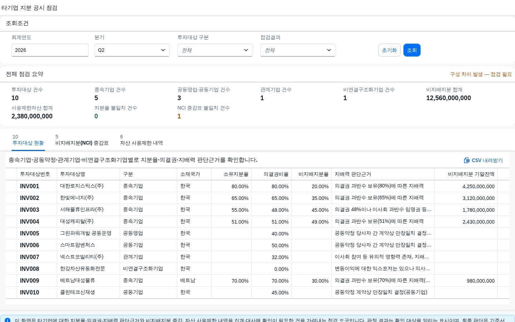This screenshot has height=322, width=515.
Task: Switch to 투자대상 현황 tab
Action: point(28,140)
